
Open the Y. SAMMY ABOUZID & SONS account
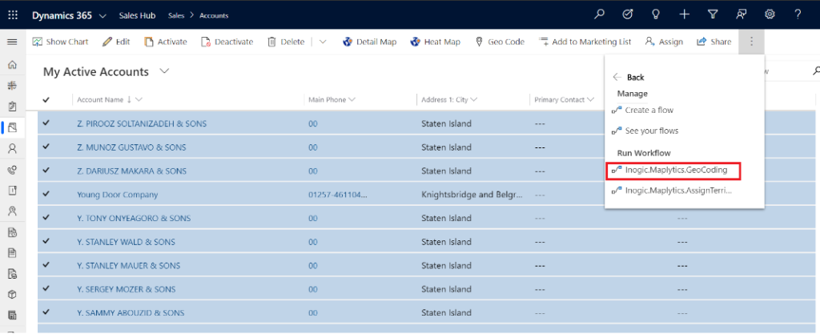(x=131, y=312)
